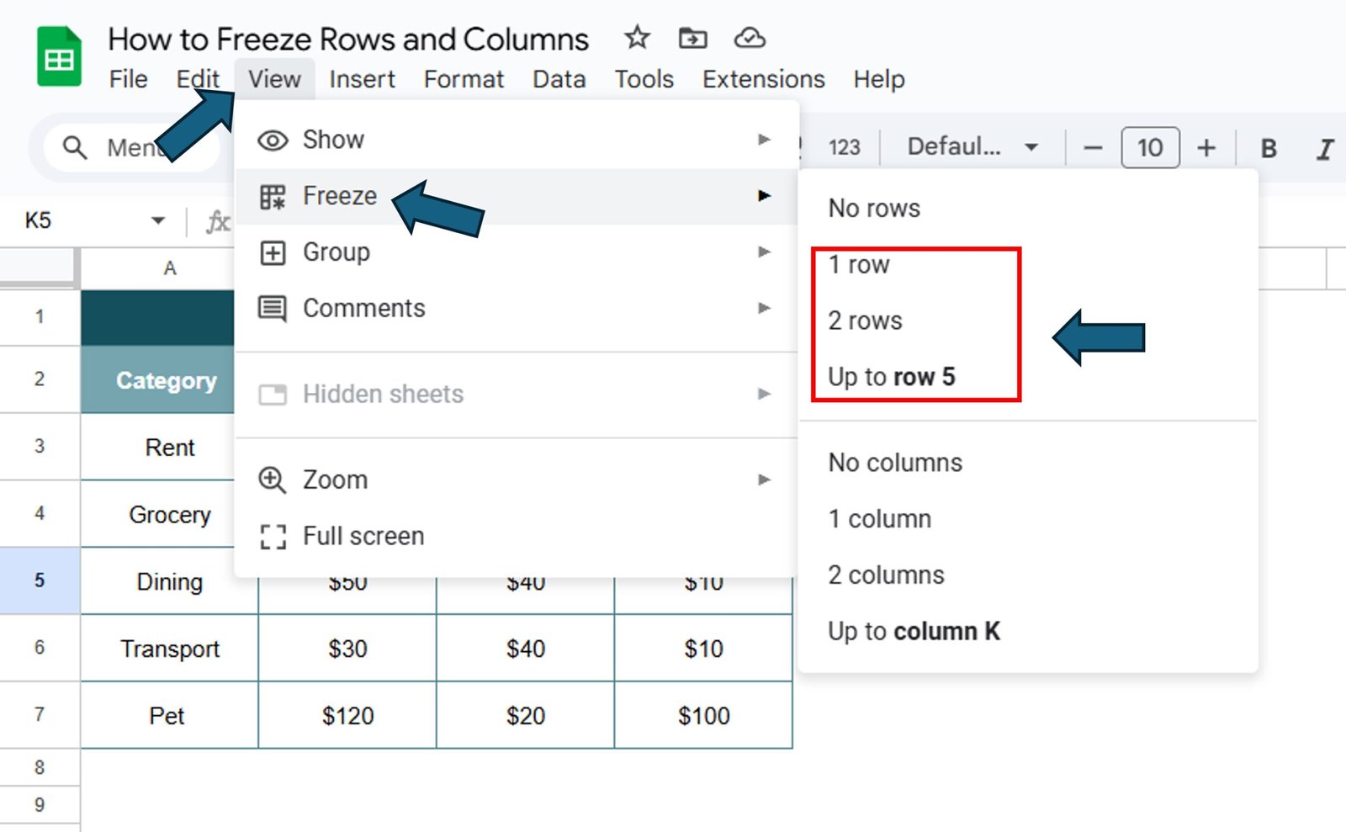This screenshot has height=832, width=1346.
Task: Click the Group plus-box icon
Action: point(273,253)
